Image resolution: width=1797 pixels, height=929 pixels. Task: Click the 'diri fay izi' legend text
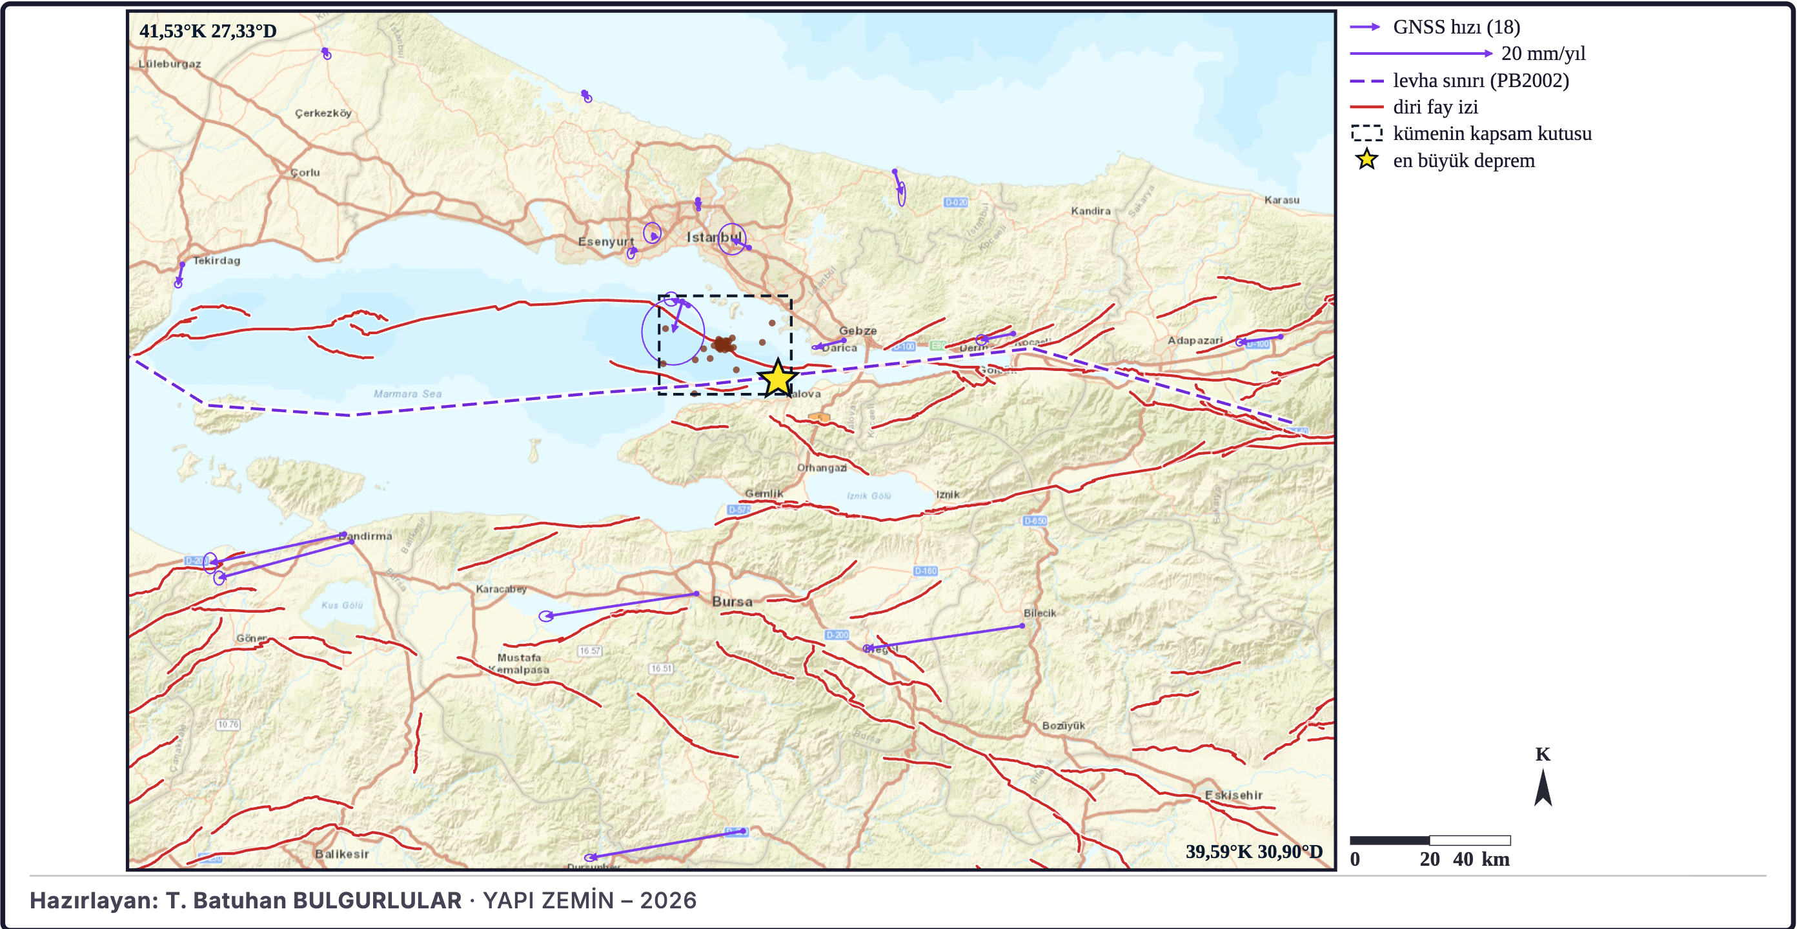pyautogui.click(x=1435, y=106)
